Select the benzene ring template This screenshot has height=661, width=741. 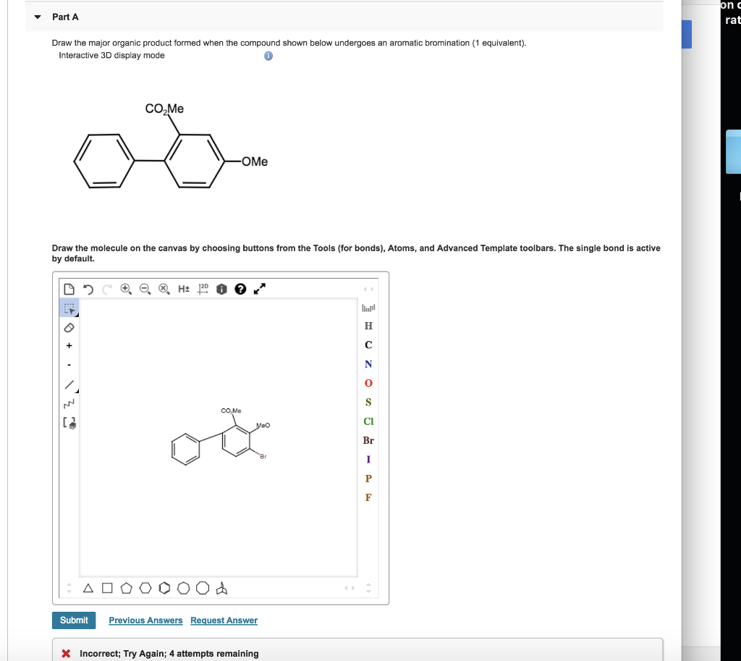tap(164, 588)
